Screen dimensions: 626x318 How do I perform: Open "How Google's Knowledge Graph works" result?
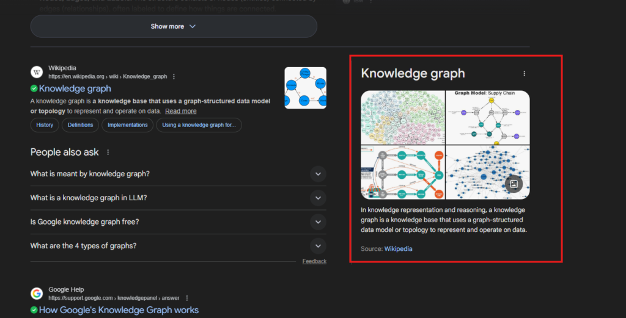pos(119,310)
